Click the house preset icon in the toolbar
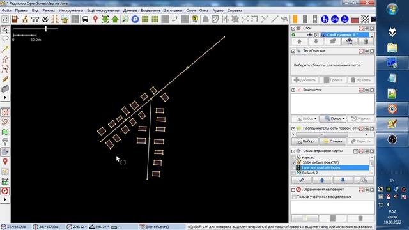Screen dimensions: 409x230 (x=65, y=19)
